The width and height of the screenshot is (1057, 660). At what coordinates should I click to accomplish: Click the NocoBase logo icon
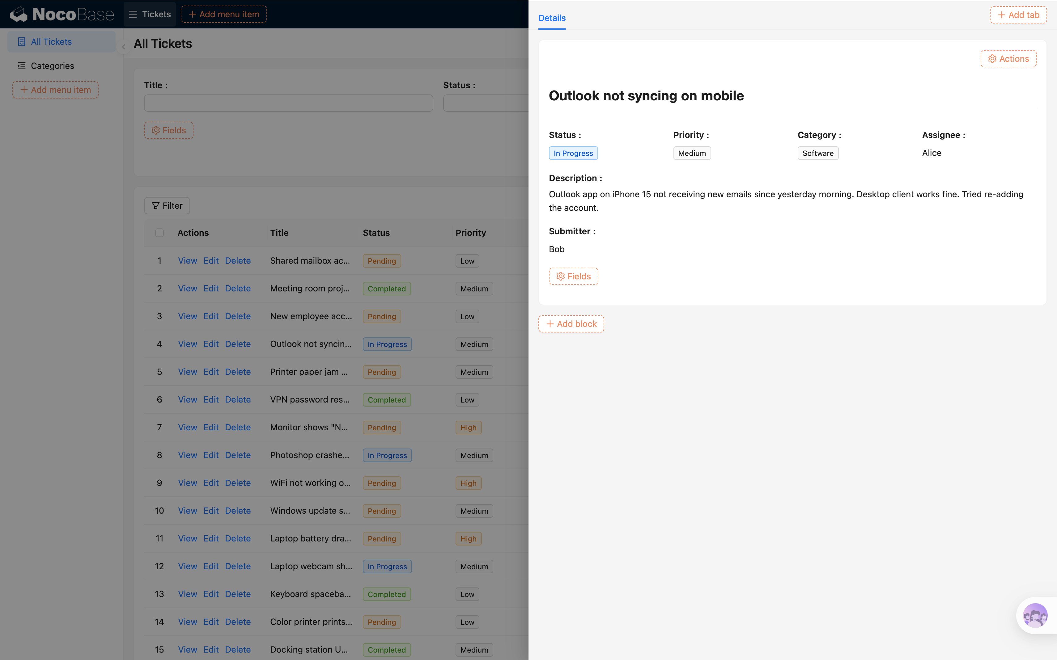click(x=18, y=15)
